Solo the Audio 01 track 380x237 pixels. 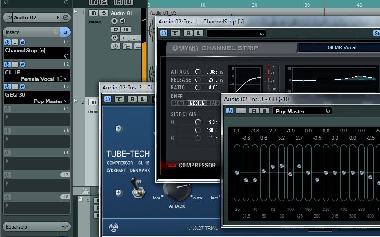(x=104, y=13)
